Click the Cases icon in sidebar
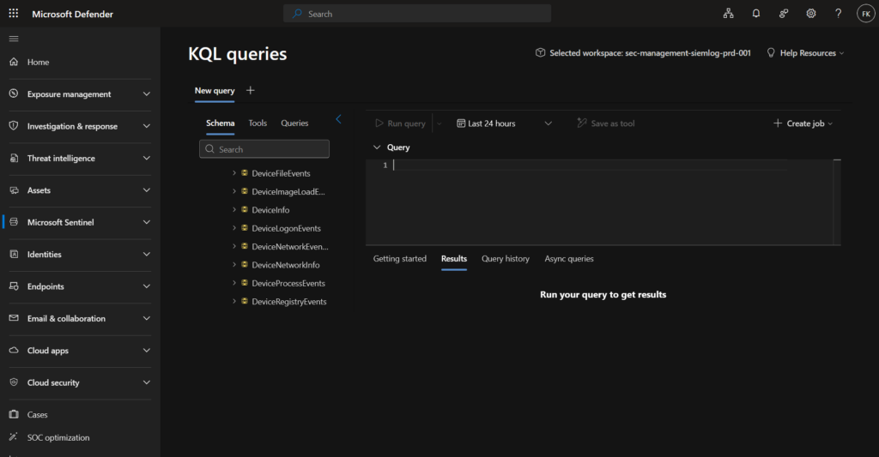This screenshot has height=457, width=879. coord(14,414)
